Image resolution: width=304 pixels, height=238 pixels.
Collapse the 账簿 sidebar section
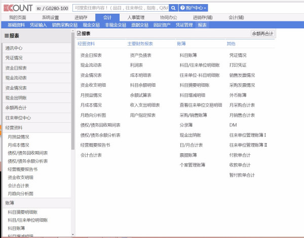click(10, 202)
